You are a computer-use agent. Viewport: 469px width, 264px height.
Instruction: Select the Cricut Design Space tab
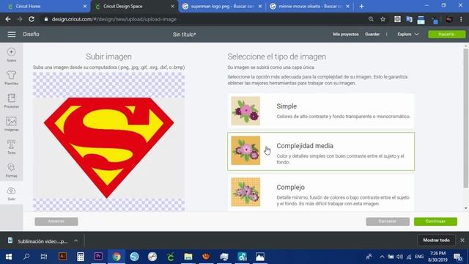[134, 6]
